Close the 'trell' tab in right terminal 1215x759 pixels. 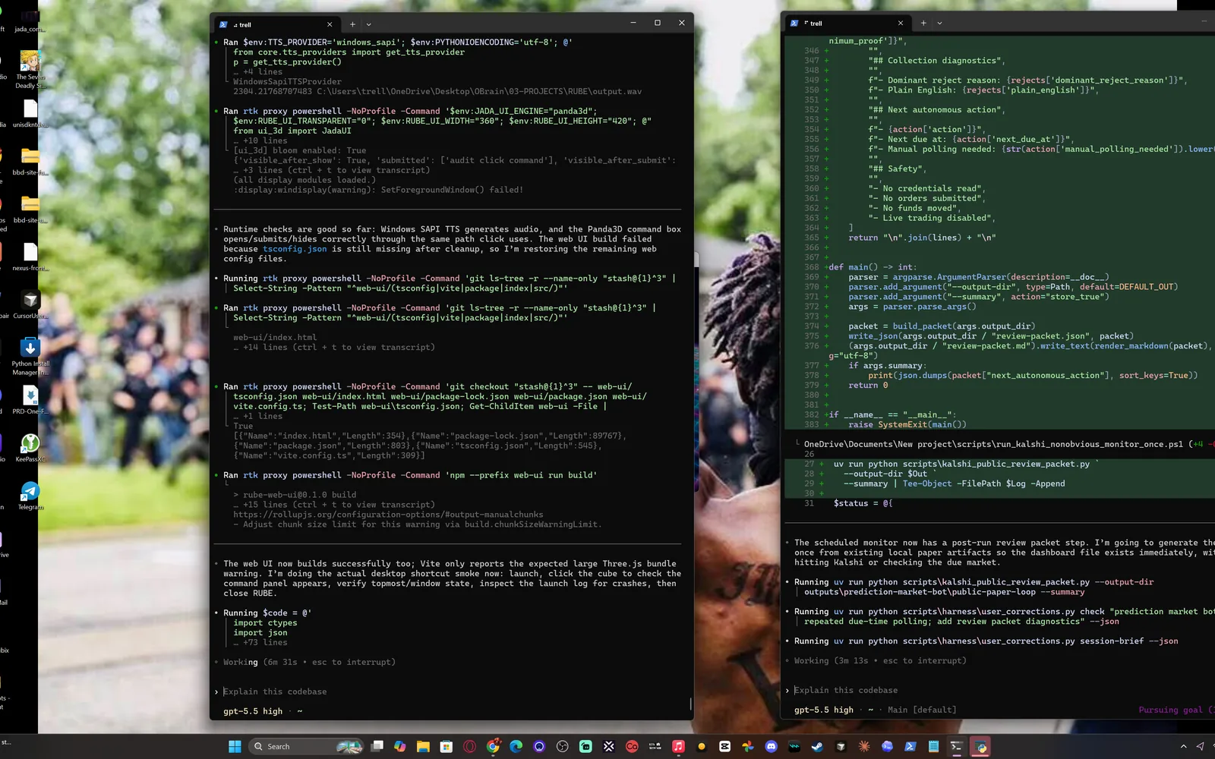pos(901,23)
